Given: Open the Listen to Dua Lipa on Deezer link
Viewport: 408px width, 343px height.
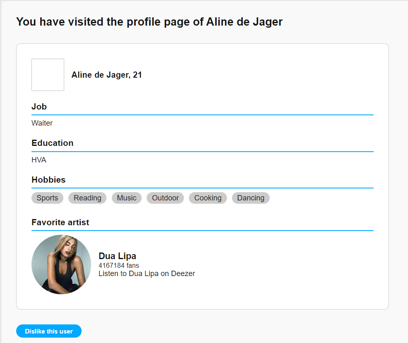Looking at the screenshot, I should [x=147, y=274].
